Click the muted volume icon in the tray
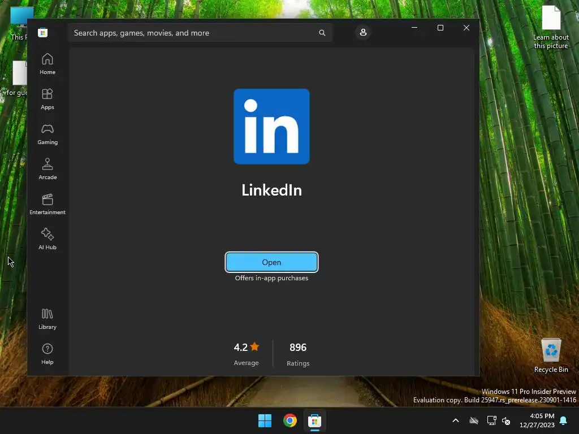The width and height of the screenshot is (579, 434). pos(506,420)
